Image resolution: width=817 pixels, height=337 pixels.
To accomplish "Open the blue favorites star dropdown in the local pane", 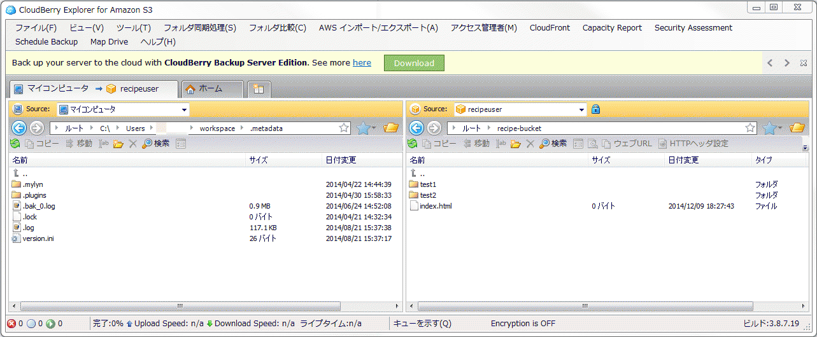I will pos(366,128).
